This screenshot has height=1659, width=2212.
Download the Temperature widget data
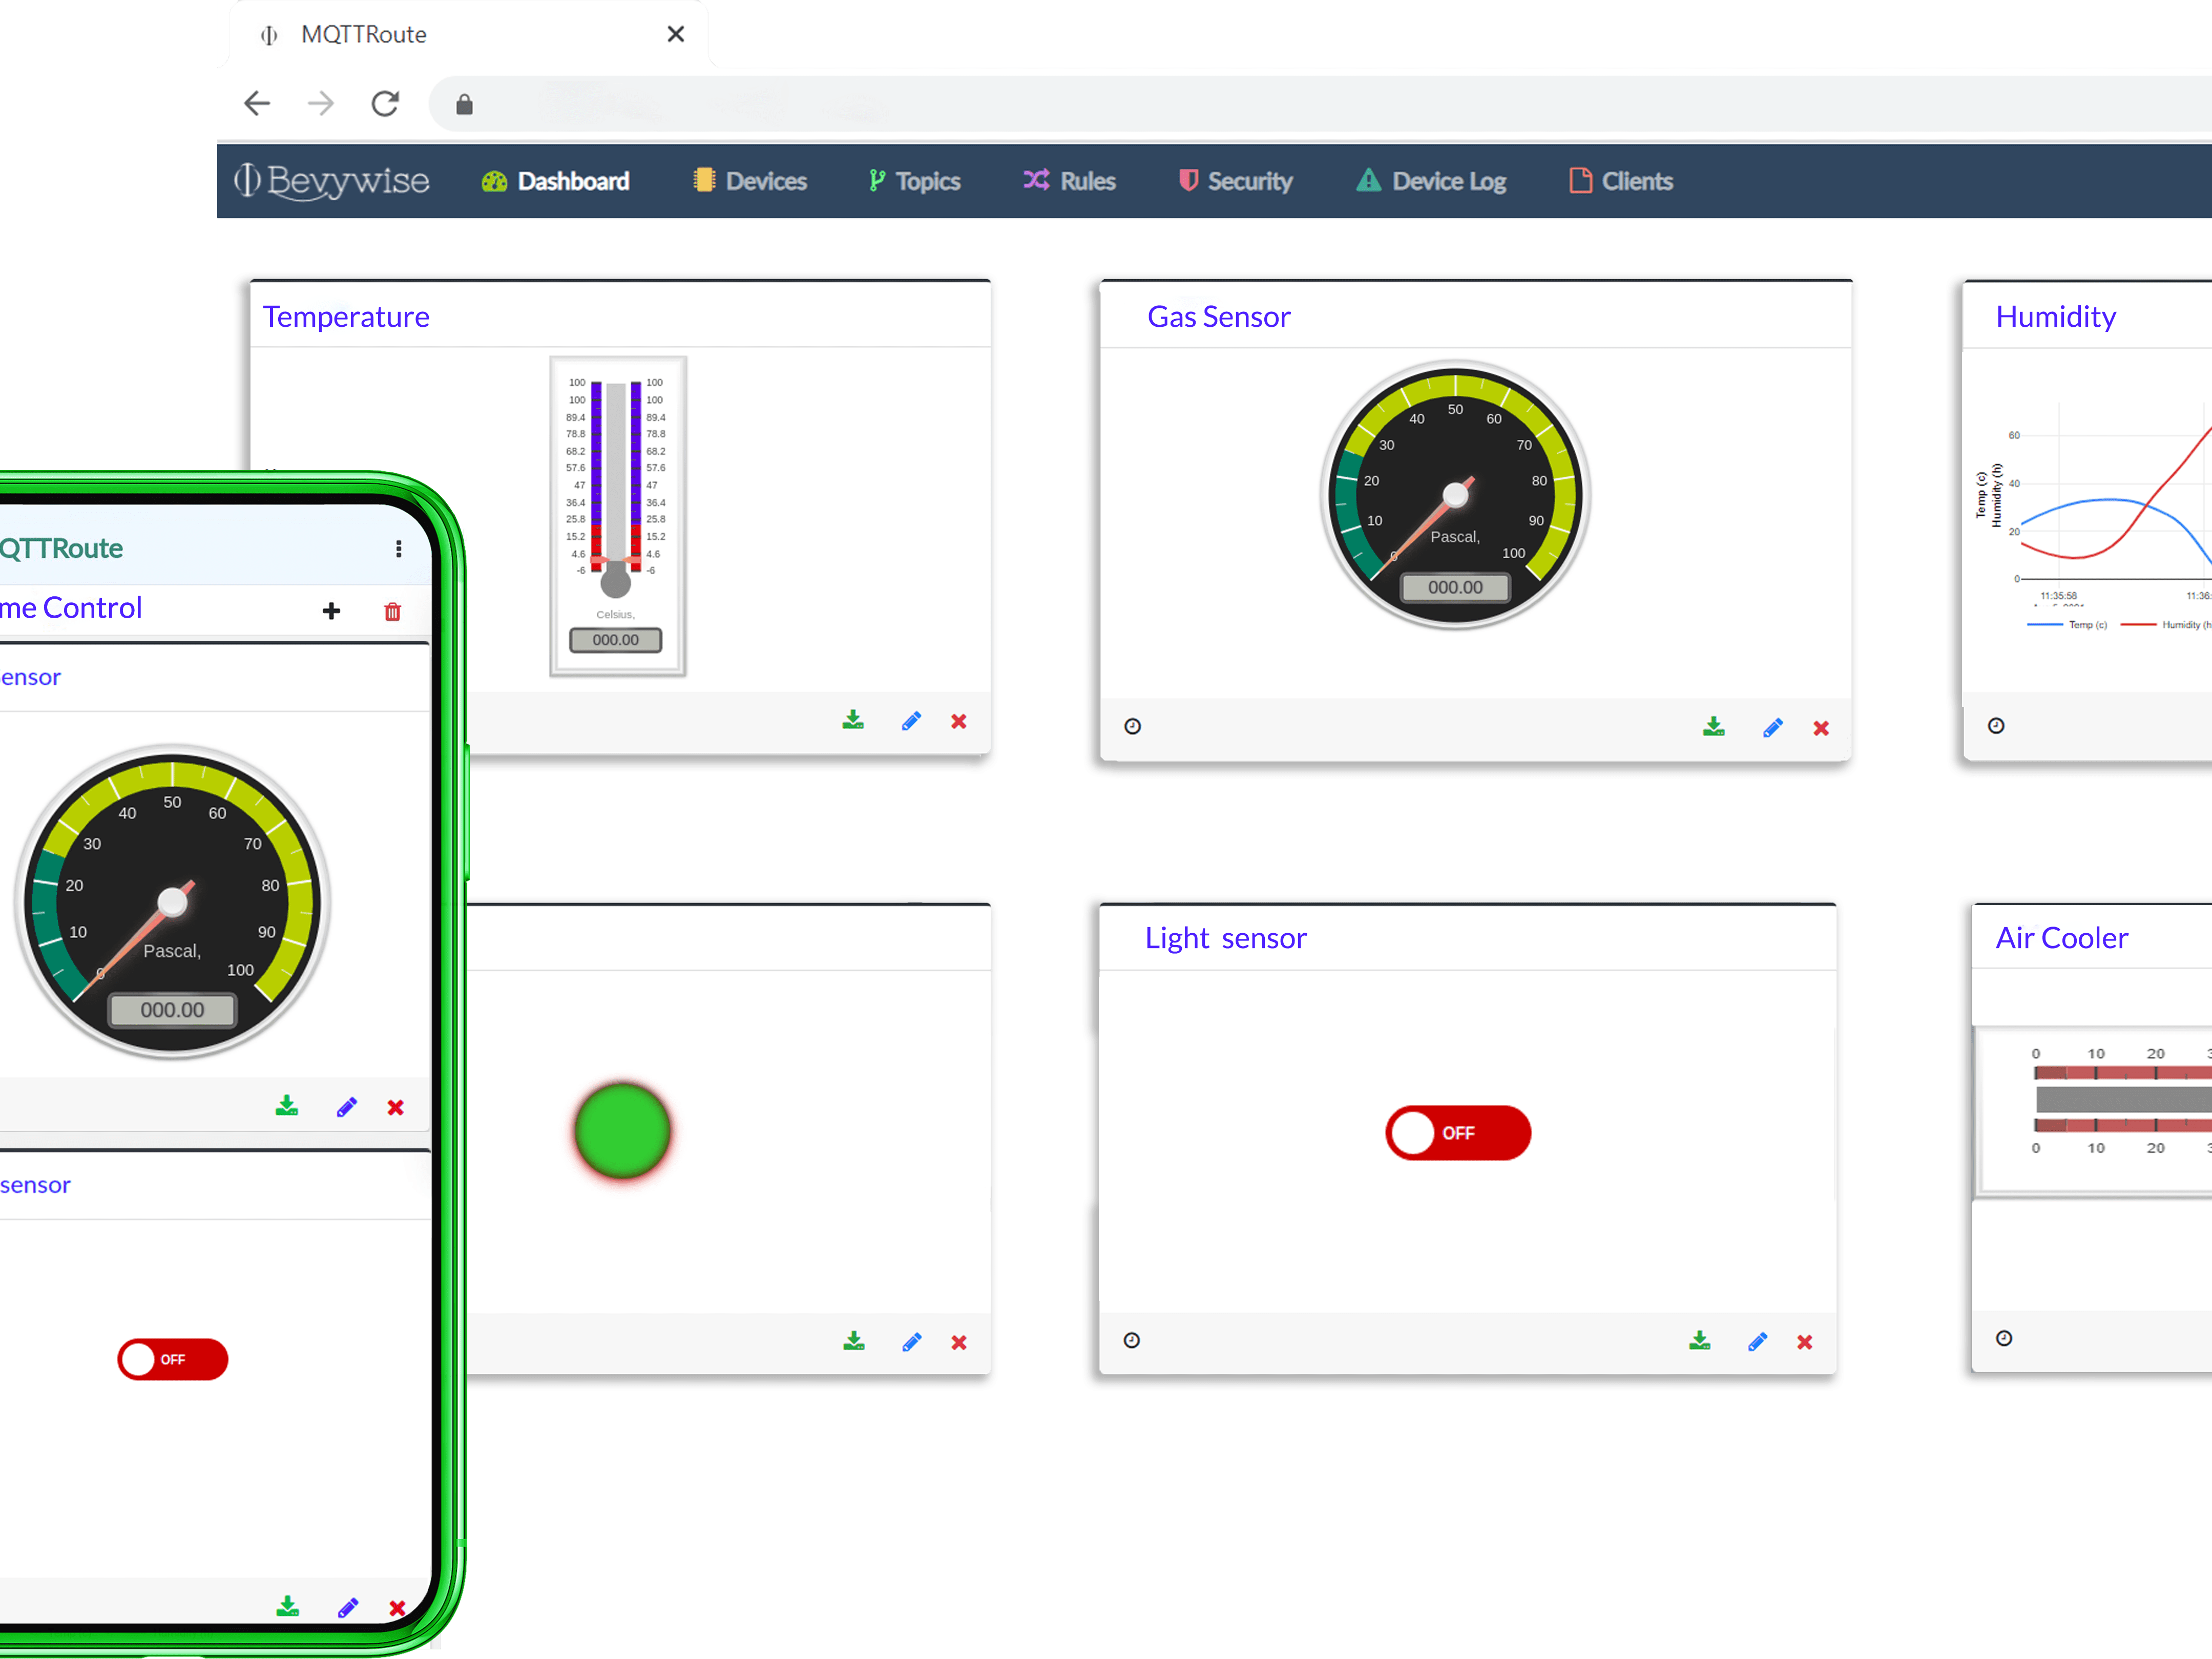tap(853, 720)
